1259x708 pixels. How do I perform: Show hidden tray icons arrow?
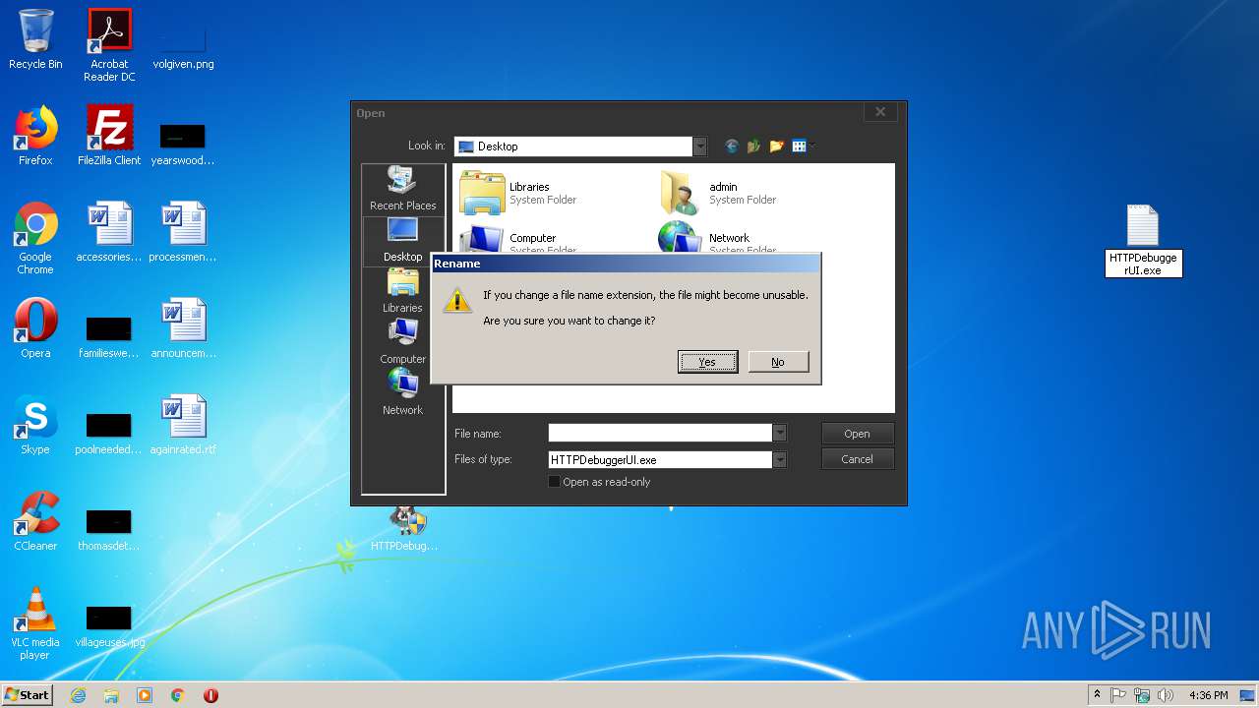tap(1097, 694)
